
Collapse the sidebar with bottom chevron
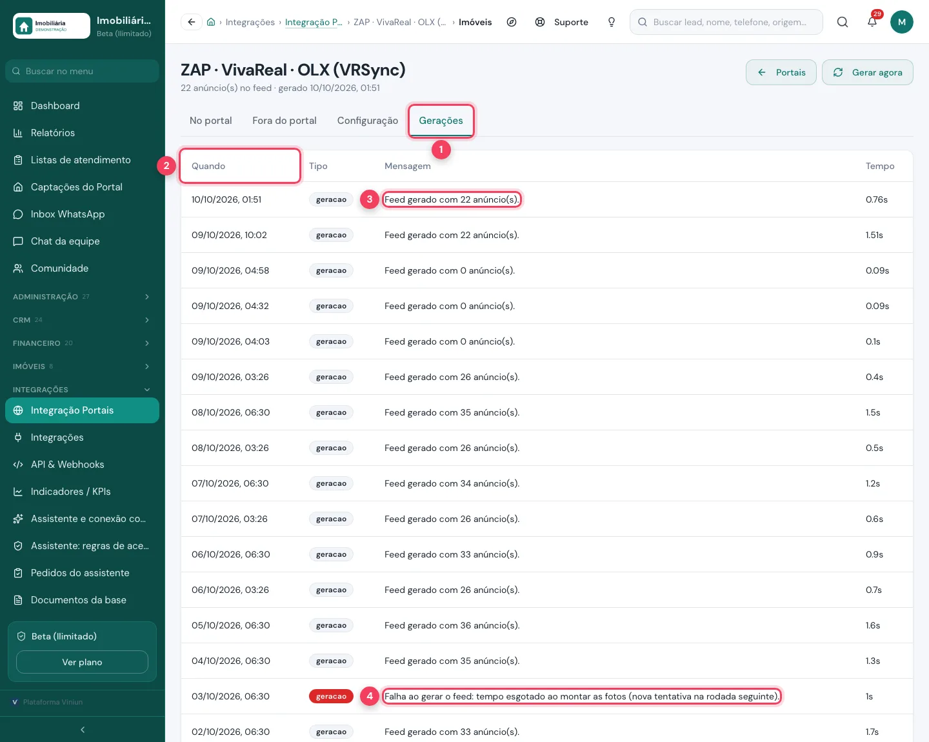[83, 730]
